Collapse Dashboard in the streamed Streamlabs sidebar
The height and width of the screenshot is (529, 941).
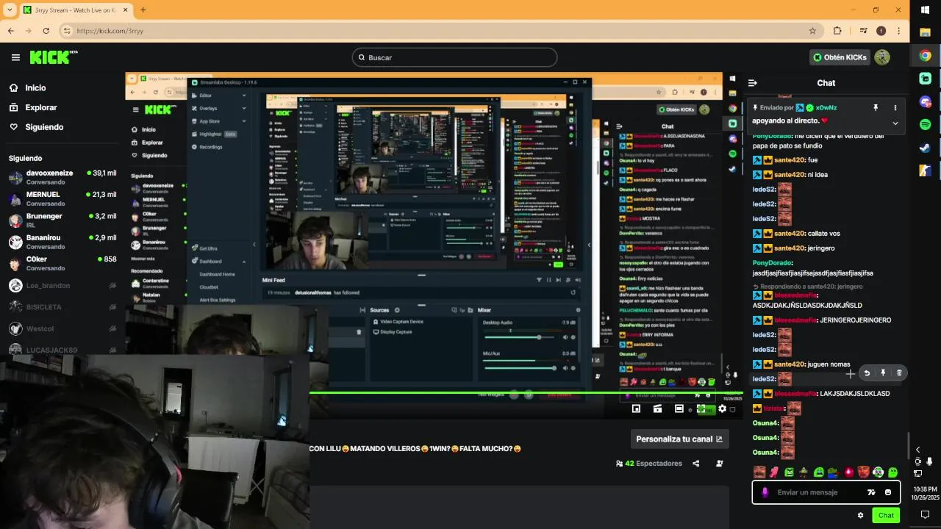244,262
